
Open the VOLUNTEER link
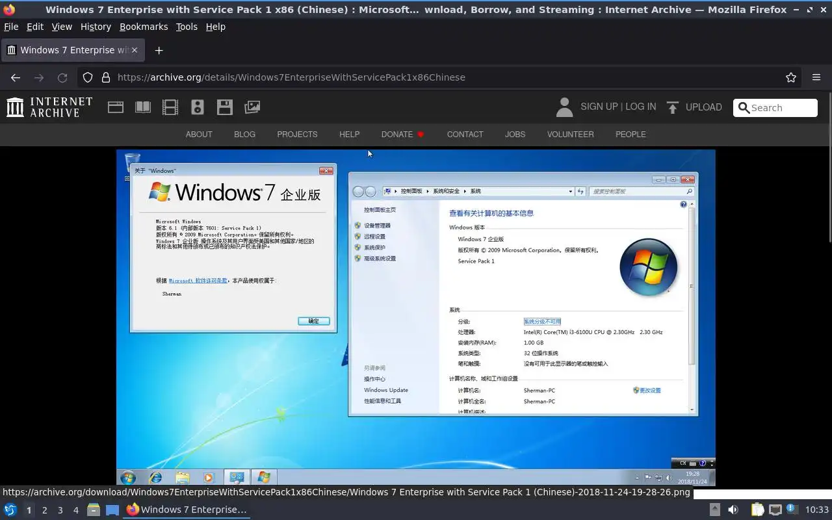pyautogui.click(x=570, y=134)
